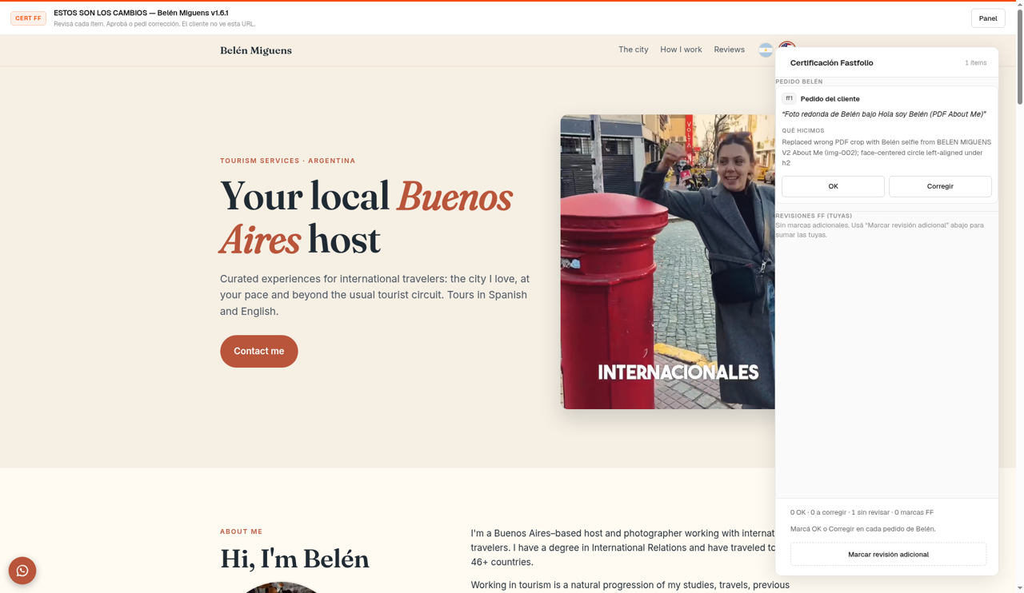The image size is (1024, 593).
Task: Click the page vertical scrollbar thumb
Action: click(1019, 56)
